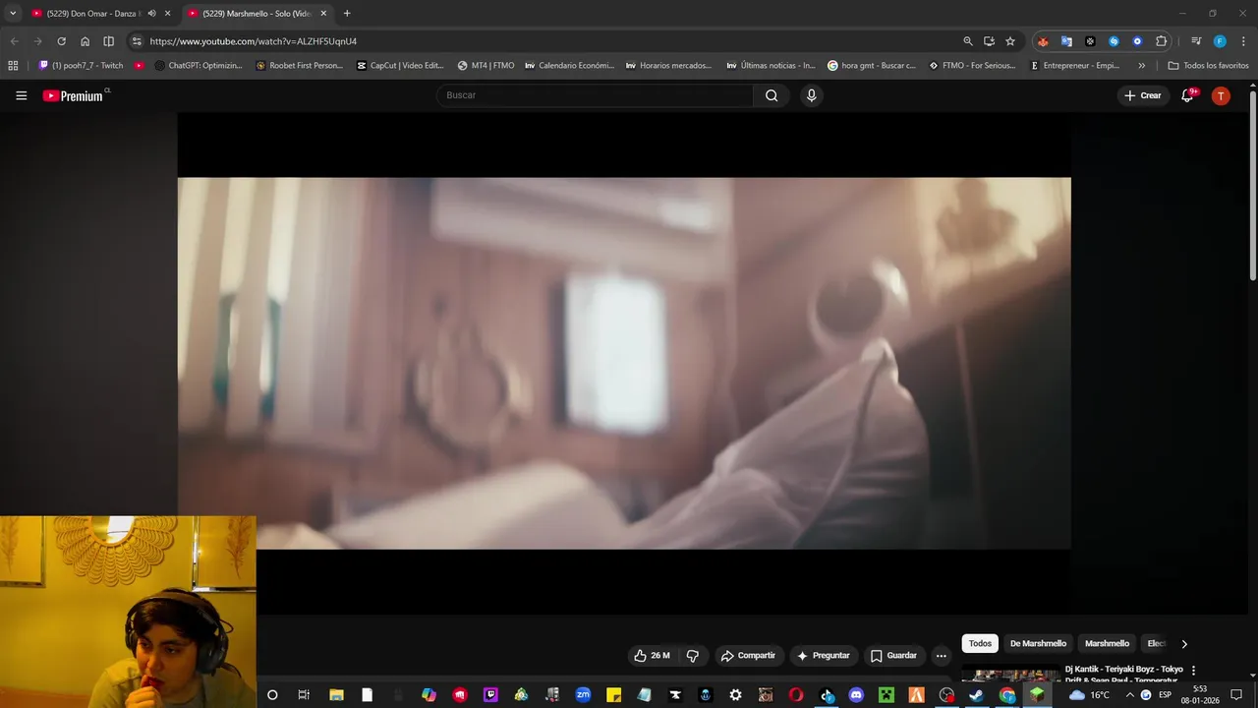The height and width of the screenshot is (708, 1258).
Task: Start voice search with microphone icon
Action: point(811,95)
